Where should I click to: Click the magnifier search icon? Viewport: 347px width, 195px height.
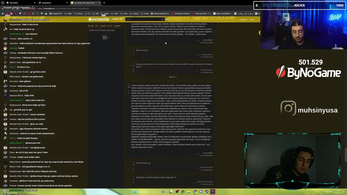point(163,19)
